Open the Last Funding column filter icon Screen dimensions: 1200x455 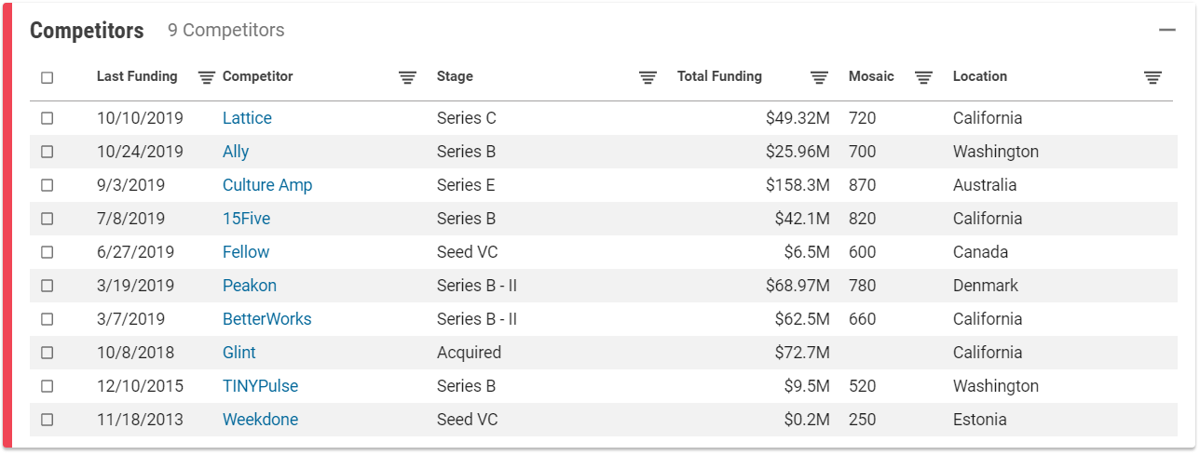pyautogui.click(x=207, y=77)
